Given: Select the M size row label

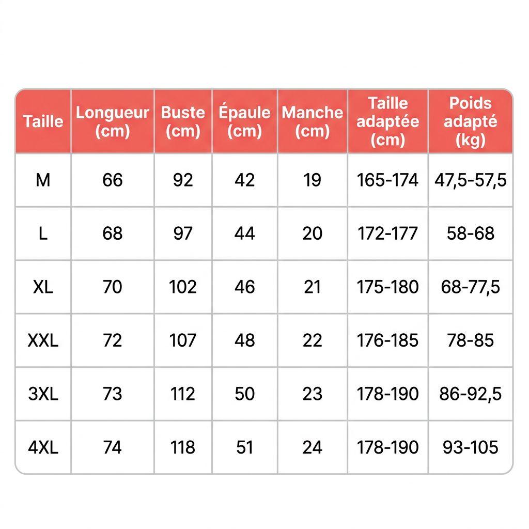Looking at the screenshot, I should [x=43, y=180].
